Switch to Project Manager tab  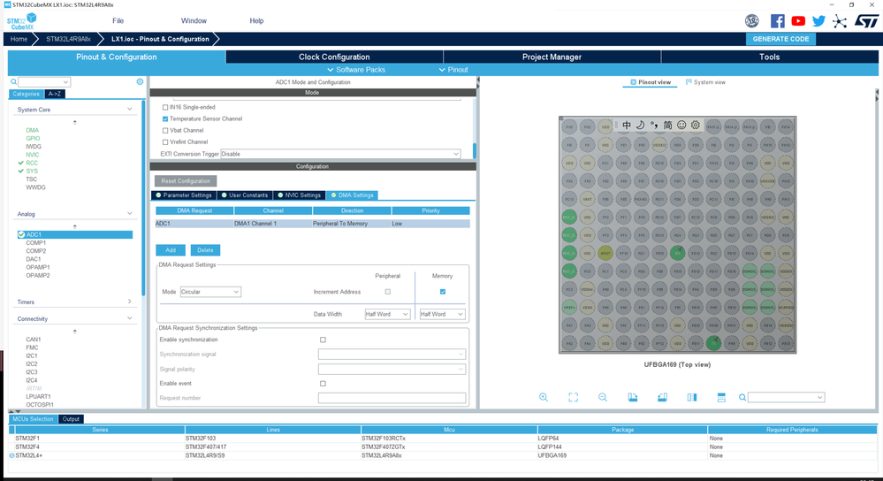(552, 57)
